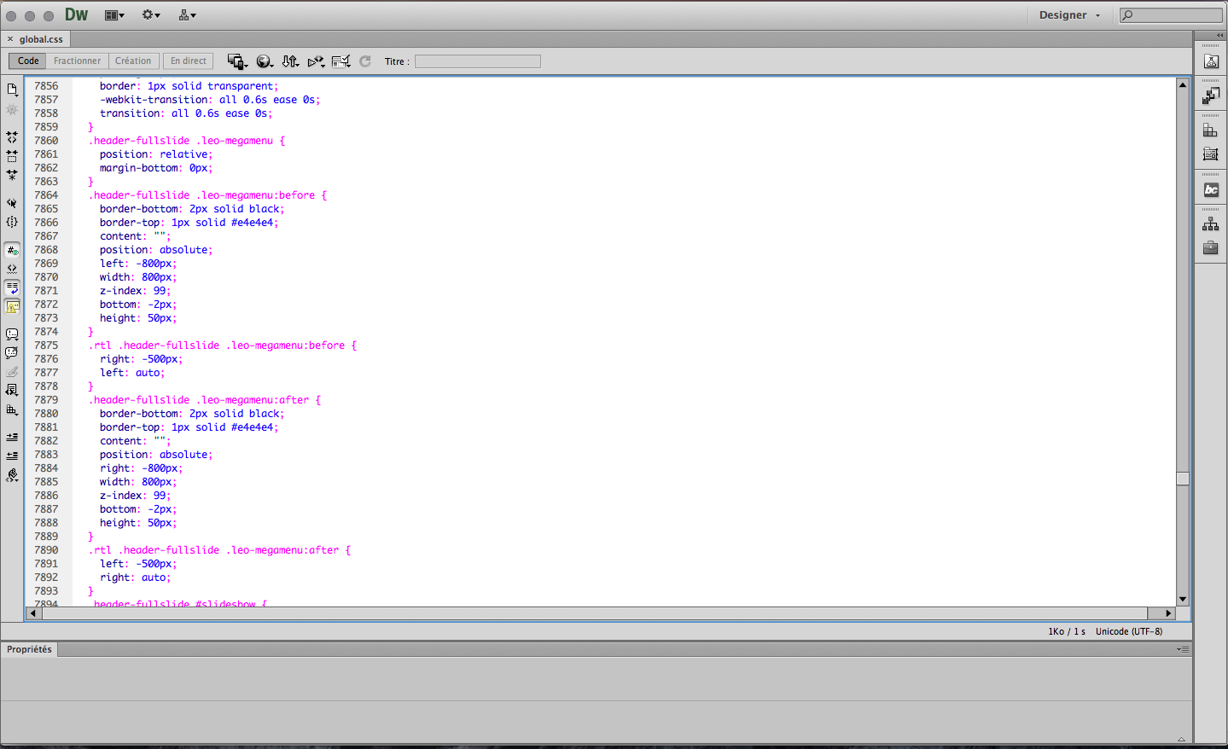Open the Extend Dreamweaver gear dropdown
The height and width of the screenshot is (749, 1228).
(151, 15)
